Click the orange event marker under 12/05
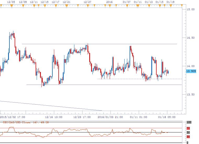 12,6
